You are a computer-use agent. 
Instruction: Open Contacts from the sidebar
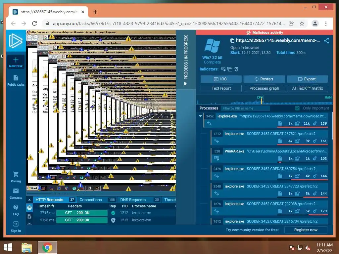(x=16, y=194)
